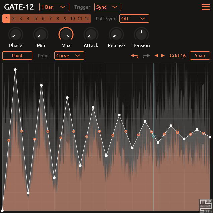
Task: Select pattern 3
Action: (x=21, y=19)
